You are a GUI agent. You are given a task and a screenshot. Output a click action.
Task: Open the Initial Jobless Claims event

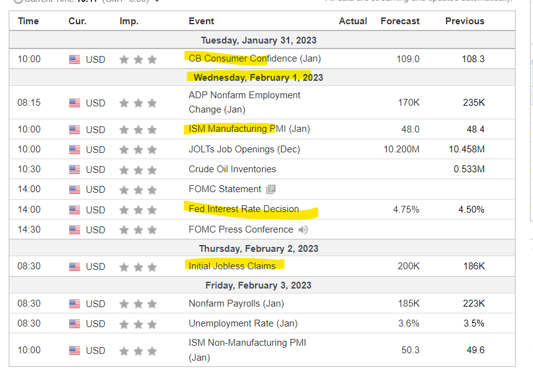click(x=232, y=266)
